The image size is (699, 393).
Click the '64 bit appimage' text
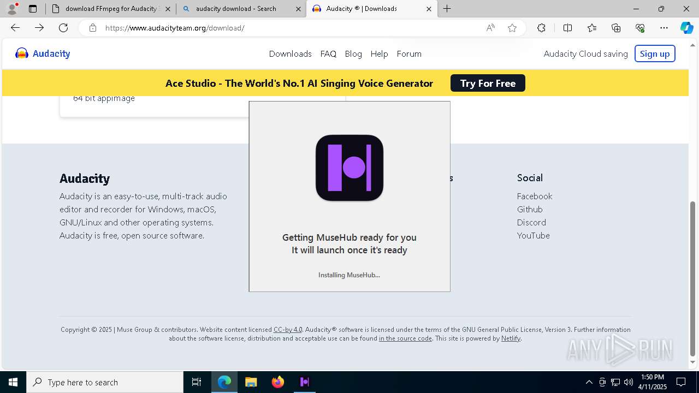click(104, 99)
